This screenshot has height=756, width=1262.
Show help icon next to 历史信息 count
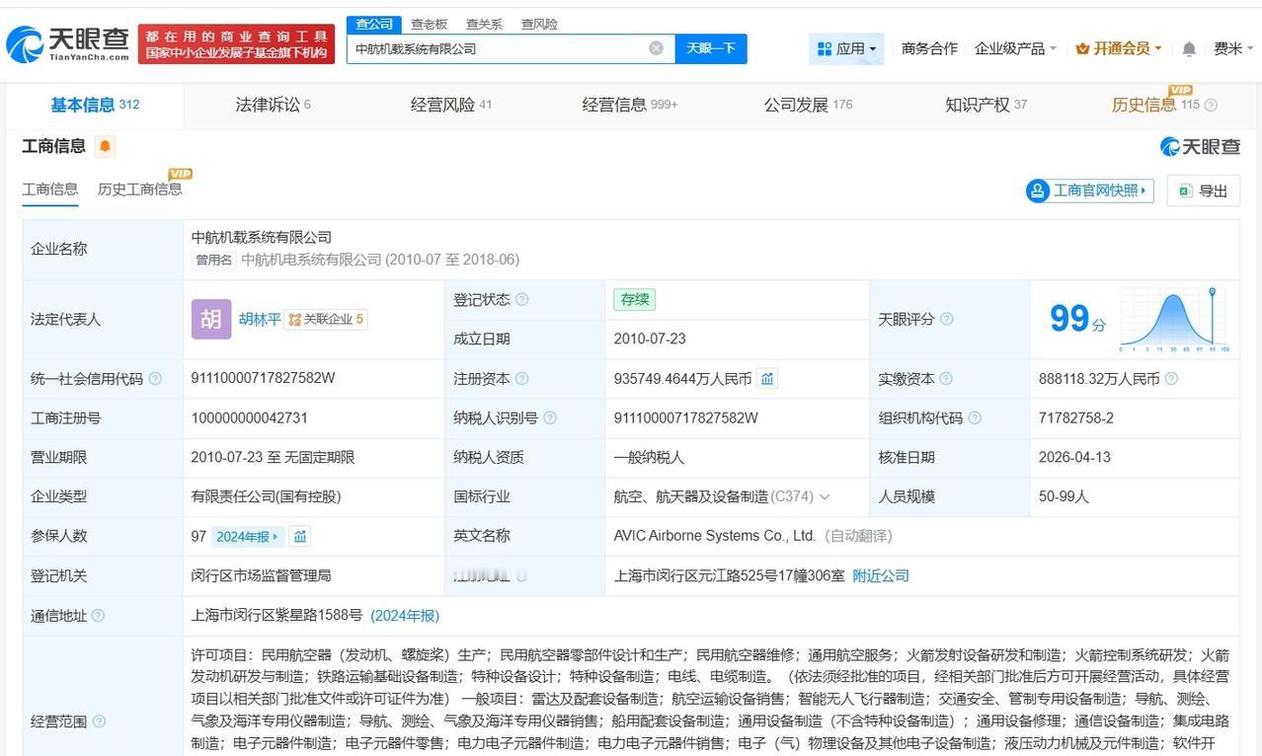(1211, 105)
